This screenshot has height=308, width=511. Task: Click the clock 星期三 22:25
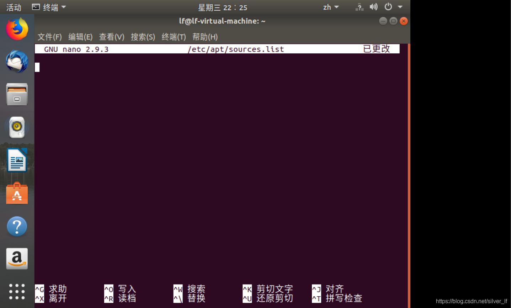click(223, 7)
